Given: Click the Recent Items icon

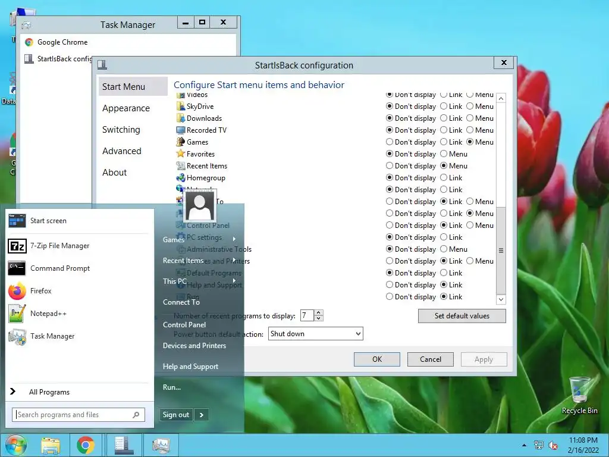Looking at the screenshot, I should click(x=180, y=166).
